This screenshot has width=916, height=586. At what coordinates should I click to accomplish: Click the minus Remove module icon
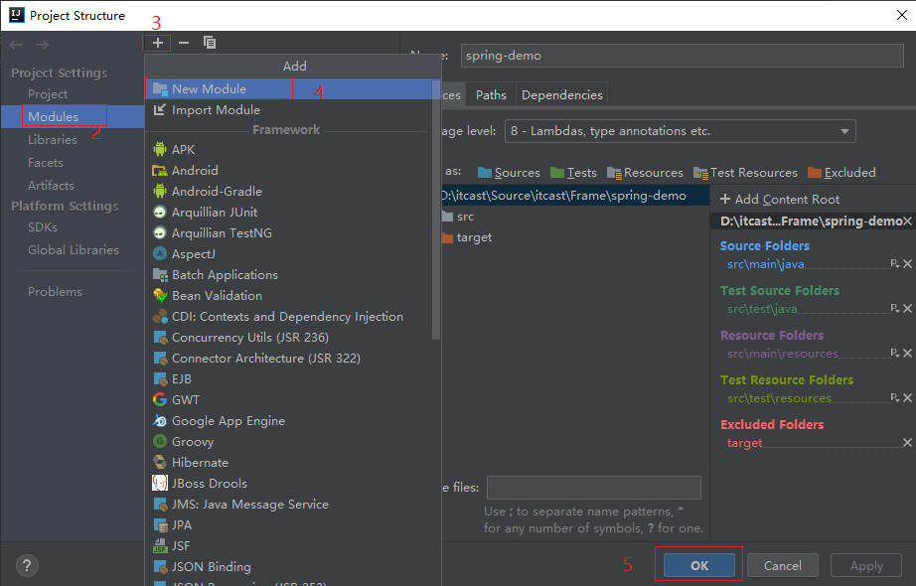coord(183,43)
